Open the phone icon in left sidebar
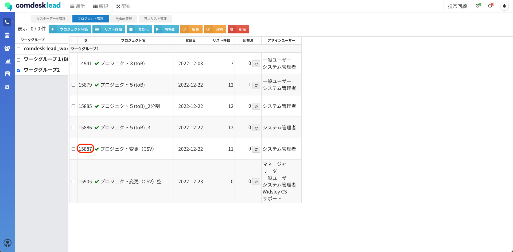Image resolution: width=513 pixels, height=252 pixels. (x=7, y=22)
